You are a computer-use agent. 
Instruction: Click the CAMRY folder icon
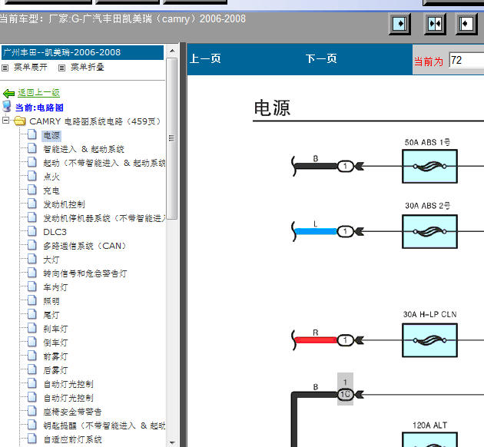coord(20,121)
